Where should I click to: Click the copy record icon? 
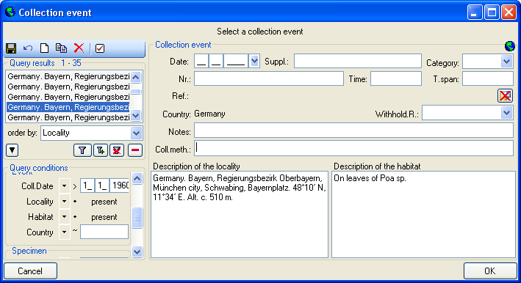tap(62, 48)
